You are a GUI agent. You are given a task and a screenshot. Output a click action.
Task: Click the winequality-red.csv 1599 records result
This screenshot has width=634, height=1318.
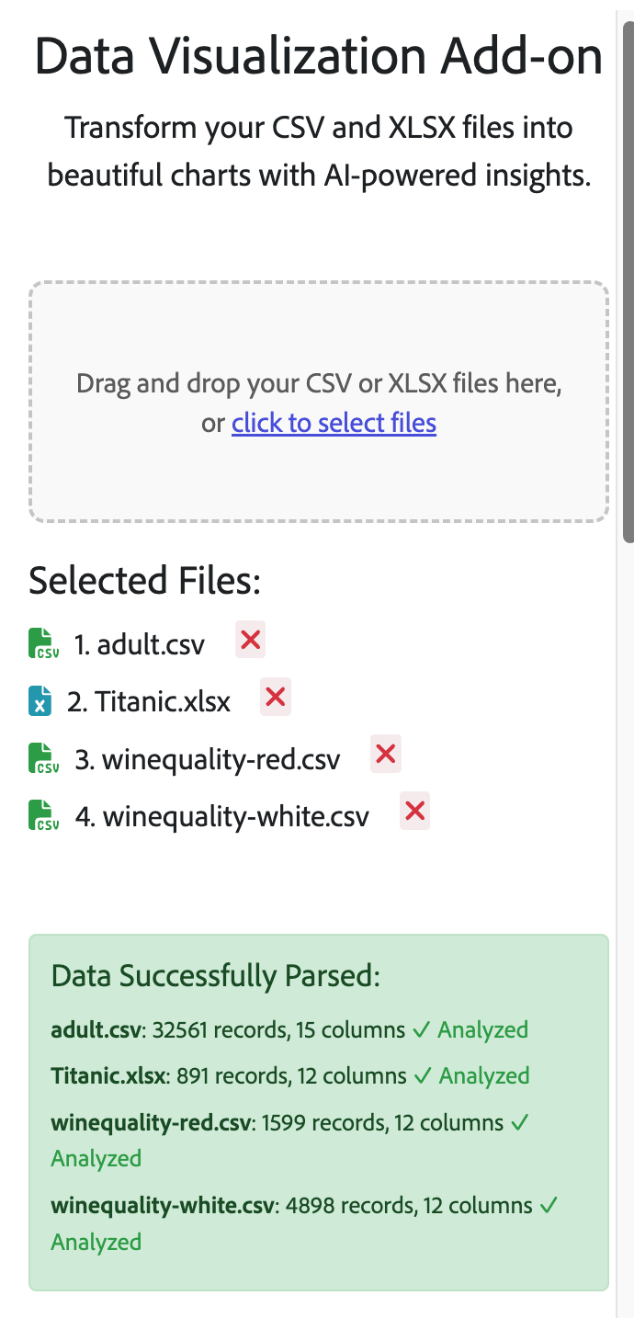[277, 1123]
